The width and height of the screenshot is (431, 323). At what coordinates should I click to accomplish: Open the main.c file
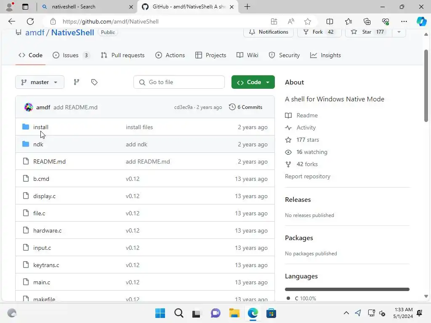pyautogui.click(x=42, y=282)
